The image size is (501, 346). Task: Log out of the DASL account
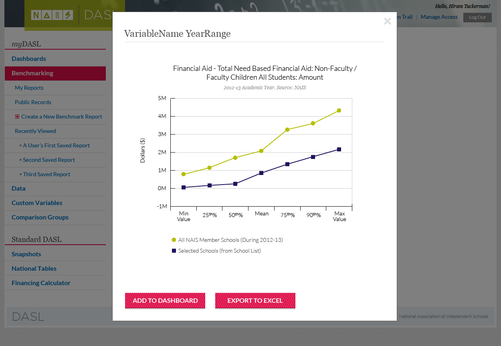click(x=477, y=17)
